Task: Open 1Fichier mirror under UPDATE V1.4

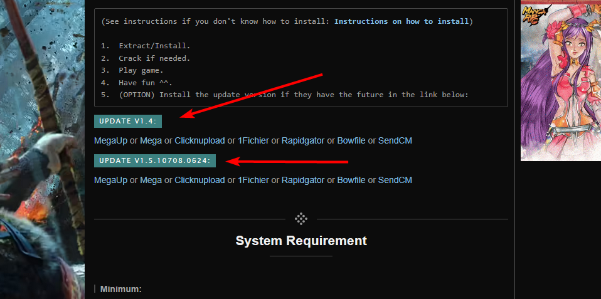Action: (253, 140)
